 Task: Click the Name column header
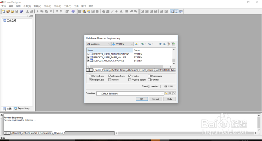click(110, 50)
